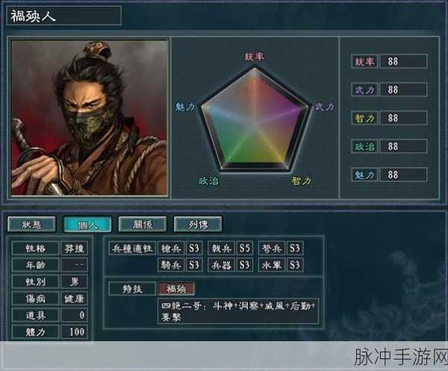
Task: Click the 騎兵 aptitude S3 cell
Action: tap(194, 265)
